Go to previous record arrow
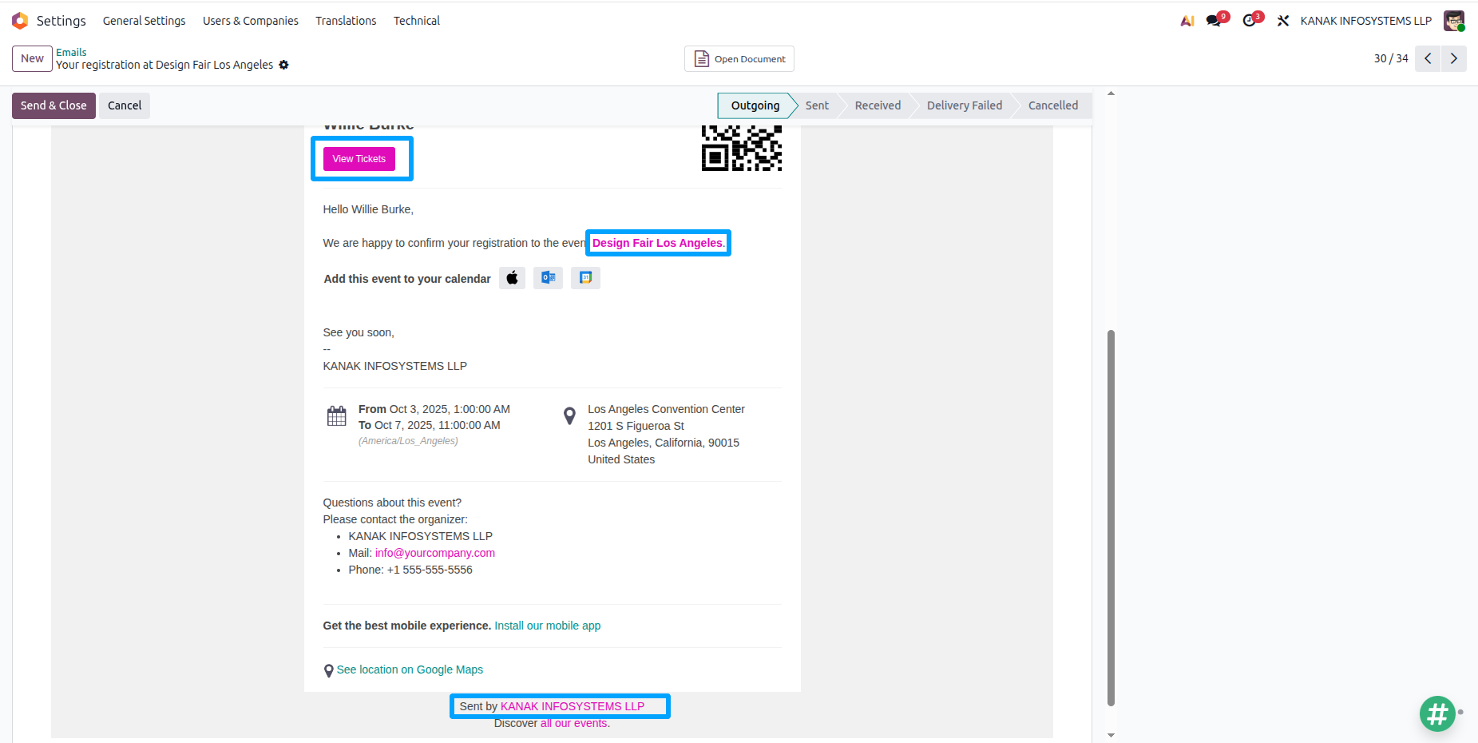Image resolution: width=1478 pixels, height=743 pixels. point(1428,58)
